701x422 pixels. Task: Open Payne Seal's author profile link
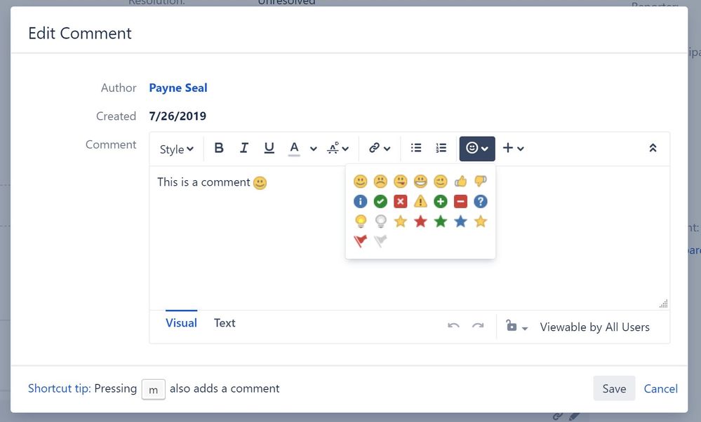tap(178, 88)
